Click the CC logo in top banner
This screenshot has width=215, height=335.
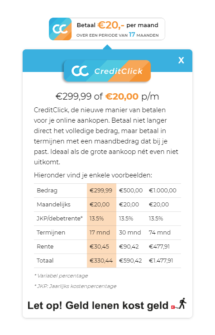pos(60,29)
